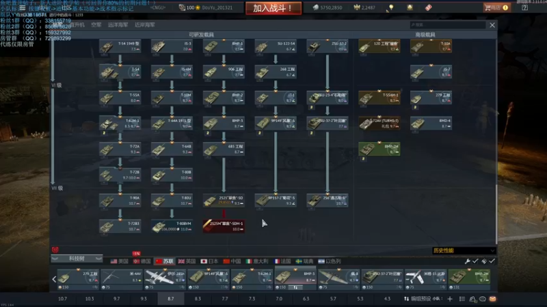Select the 10.7 lineup preset
Image resolution: width=547 pixels, height=307 pixels.
coord(62,299)
